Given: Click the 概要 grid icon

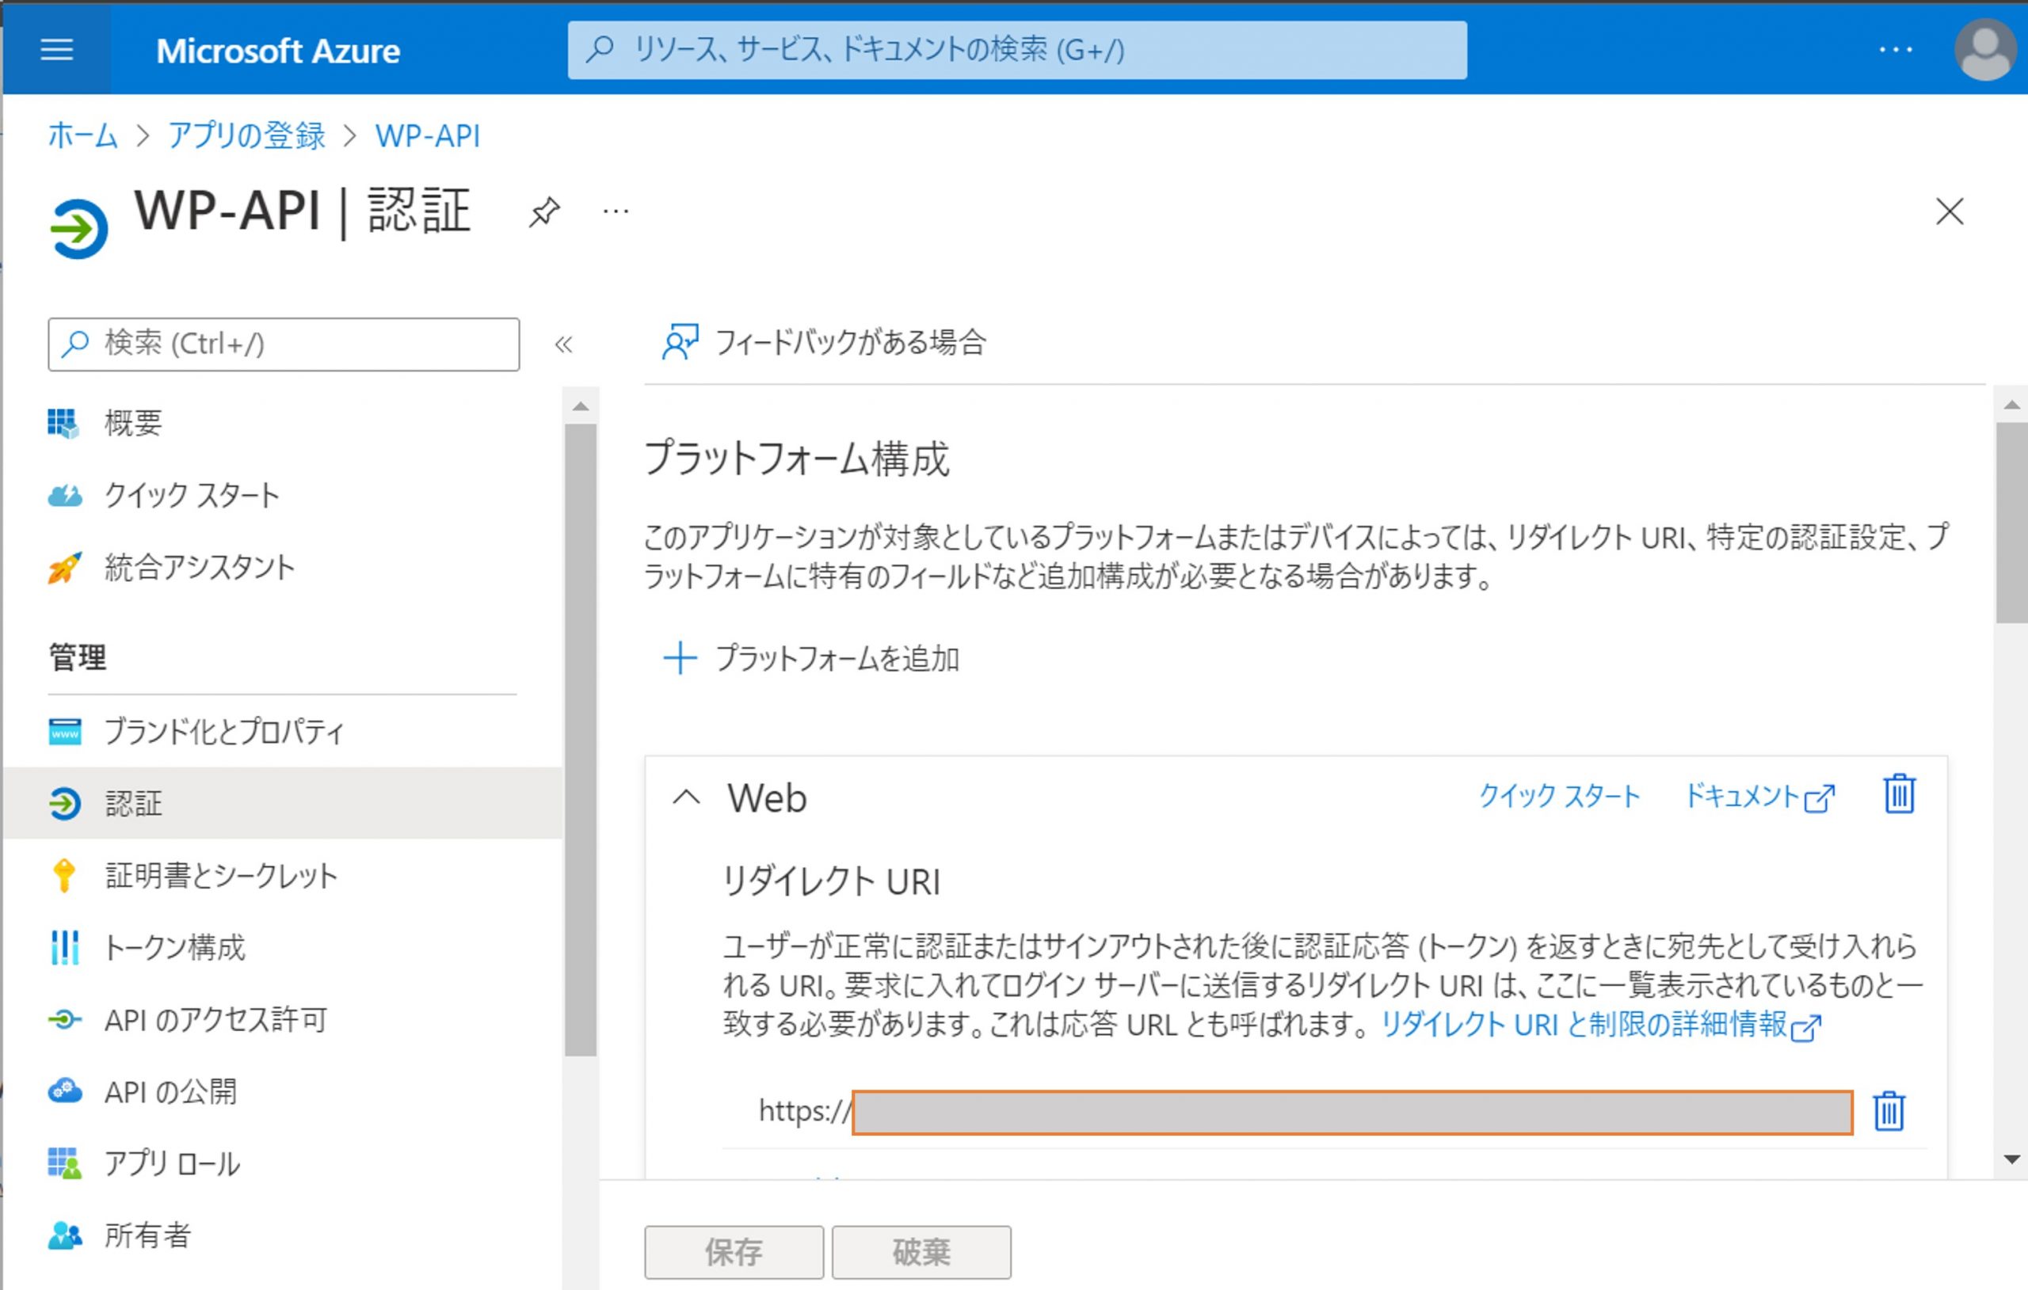Looking at the screenshot, I should click(64, 423).
